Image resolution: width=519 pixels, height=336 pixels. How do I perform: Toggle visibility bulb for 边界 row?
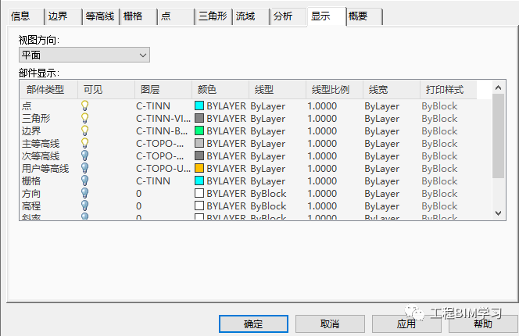click(84, 130)
